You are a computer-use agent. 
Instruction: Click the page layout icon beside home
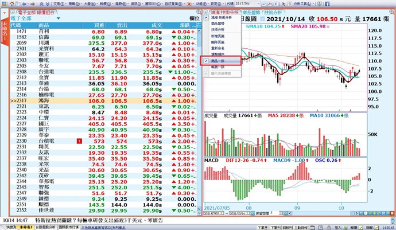point(17,4)
